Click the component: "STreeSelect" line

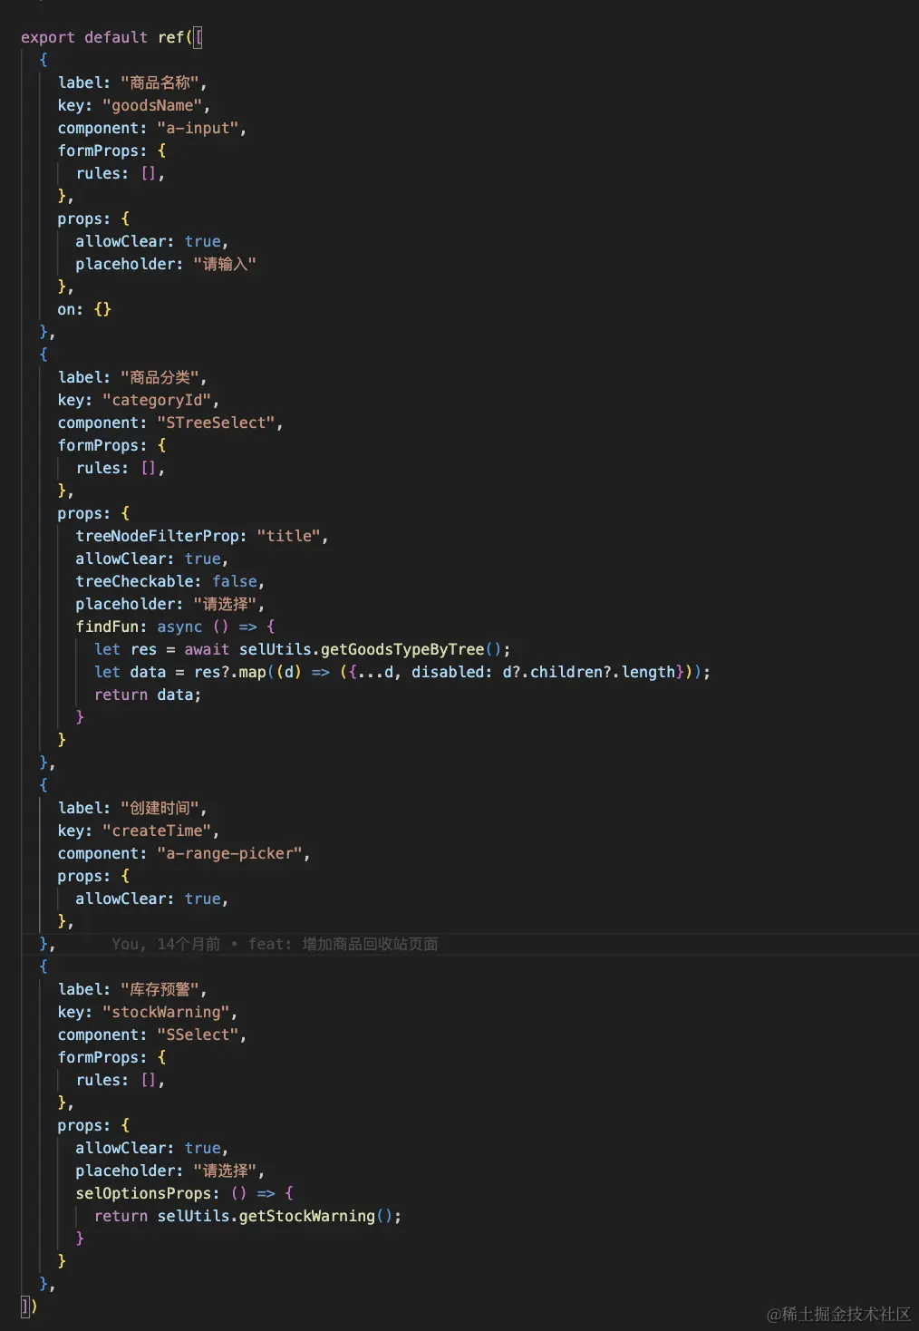[170, 423]
